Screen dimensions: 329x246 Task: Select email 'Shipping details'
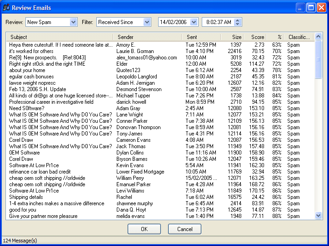[x=26, y=197]
